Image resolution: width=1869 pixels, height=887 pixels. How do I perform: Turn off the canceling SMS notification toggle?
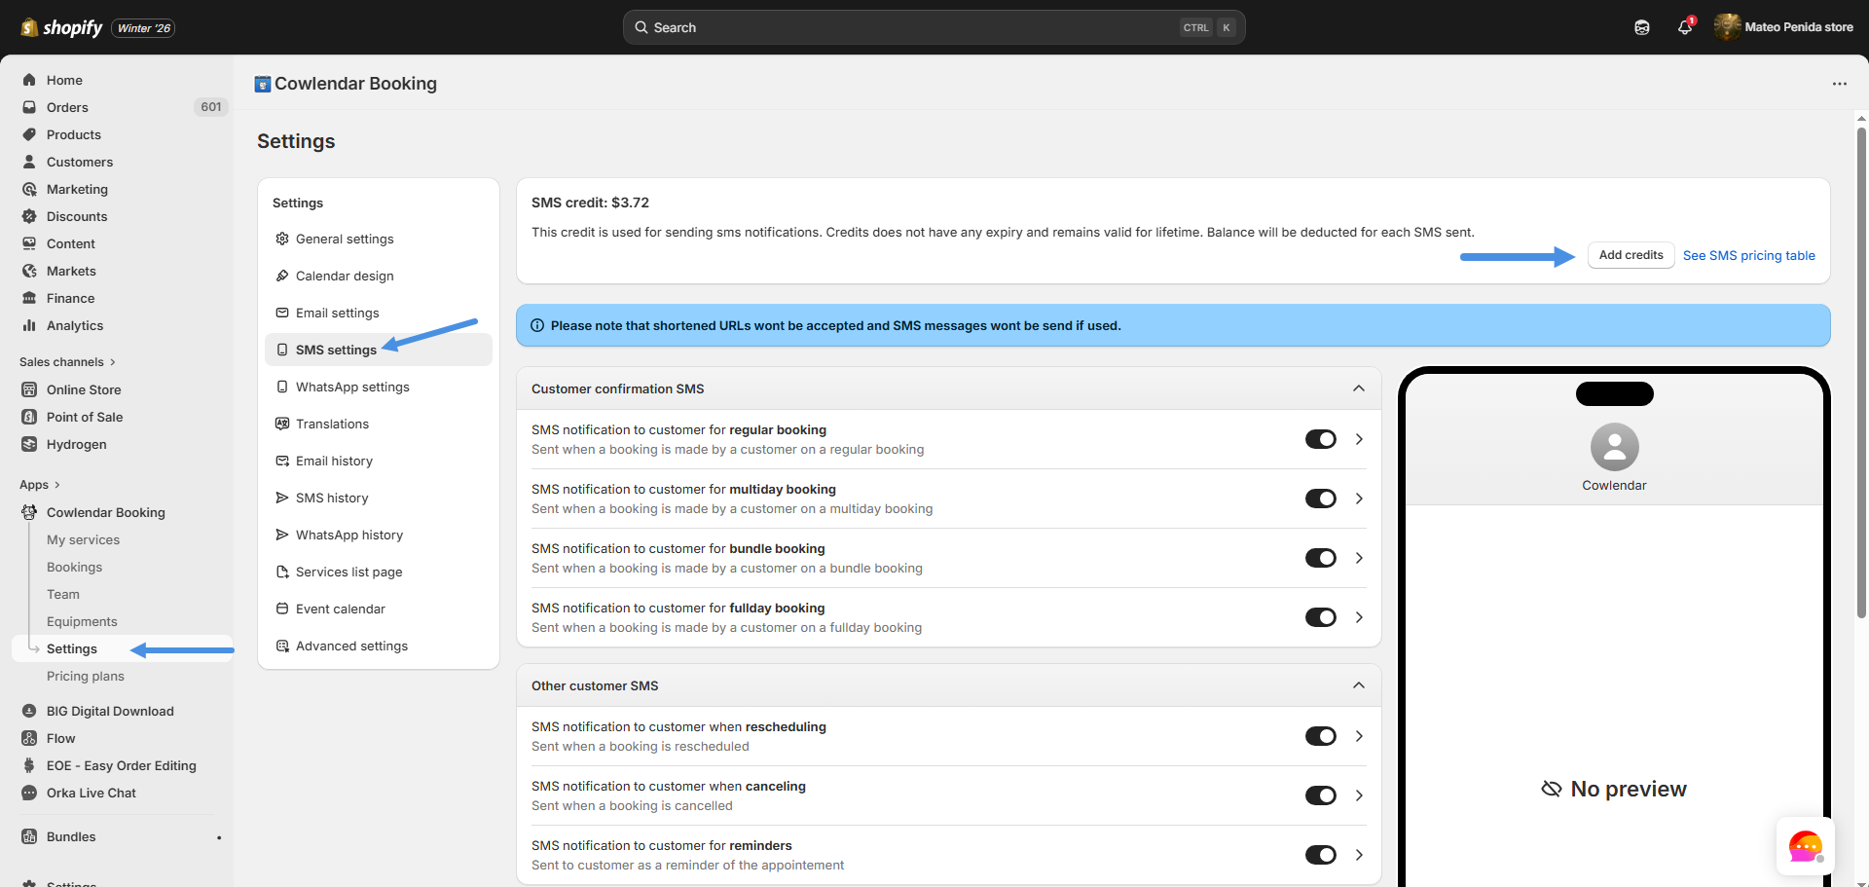[1320, 795]
